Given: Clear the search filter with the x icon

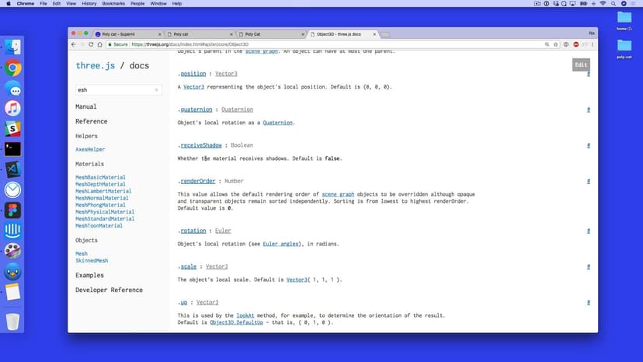Looking at the screenshot, I should pos(156,90).
